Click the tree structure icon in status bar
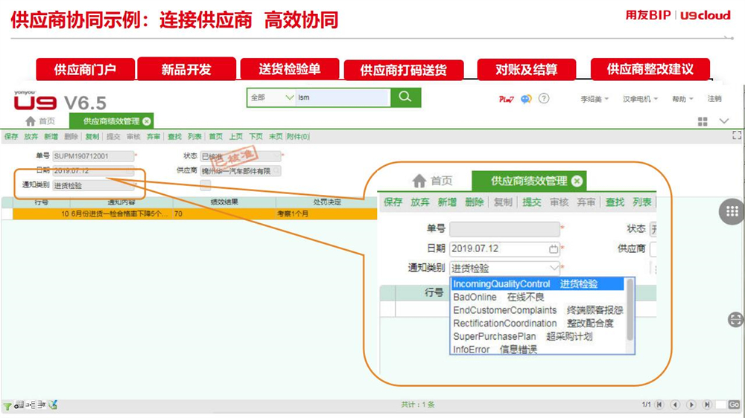Image resolution: width=745 pixels, height=418 pixels. 31,405
